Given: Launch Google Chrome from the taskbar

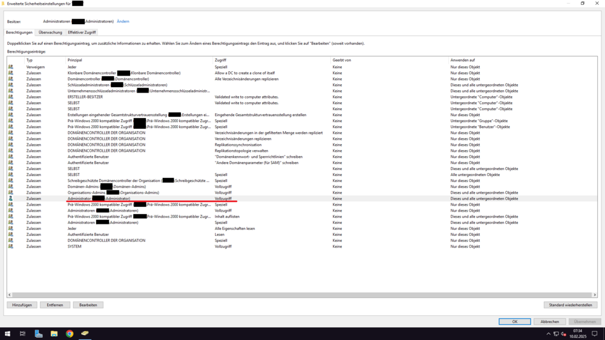Looking at the screenshot, I should pyautogui.click(x=70, y=333).
